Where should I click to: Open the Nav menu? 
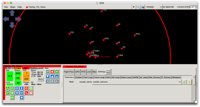point(6,7)
